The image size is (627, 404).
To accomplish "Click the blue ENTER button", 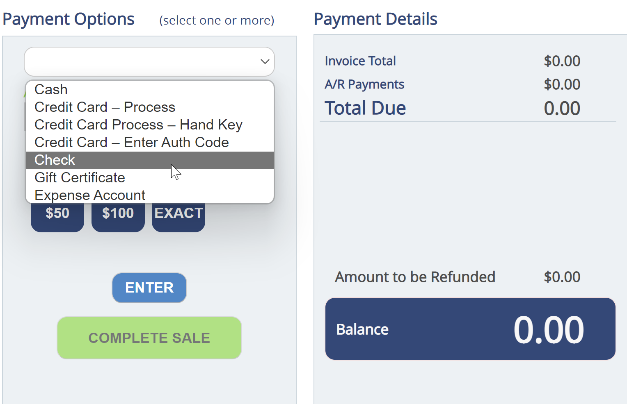I will tap(149, 288).
